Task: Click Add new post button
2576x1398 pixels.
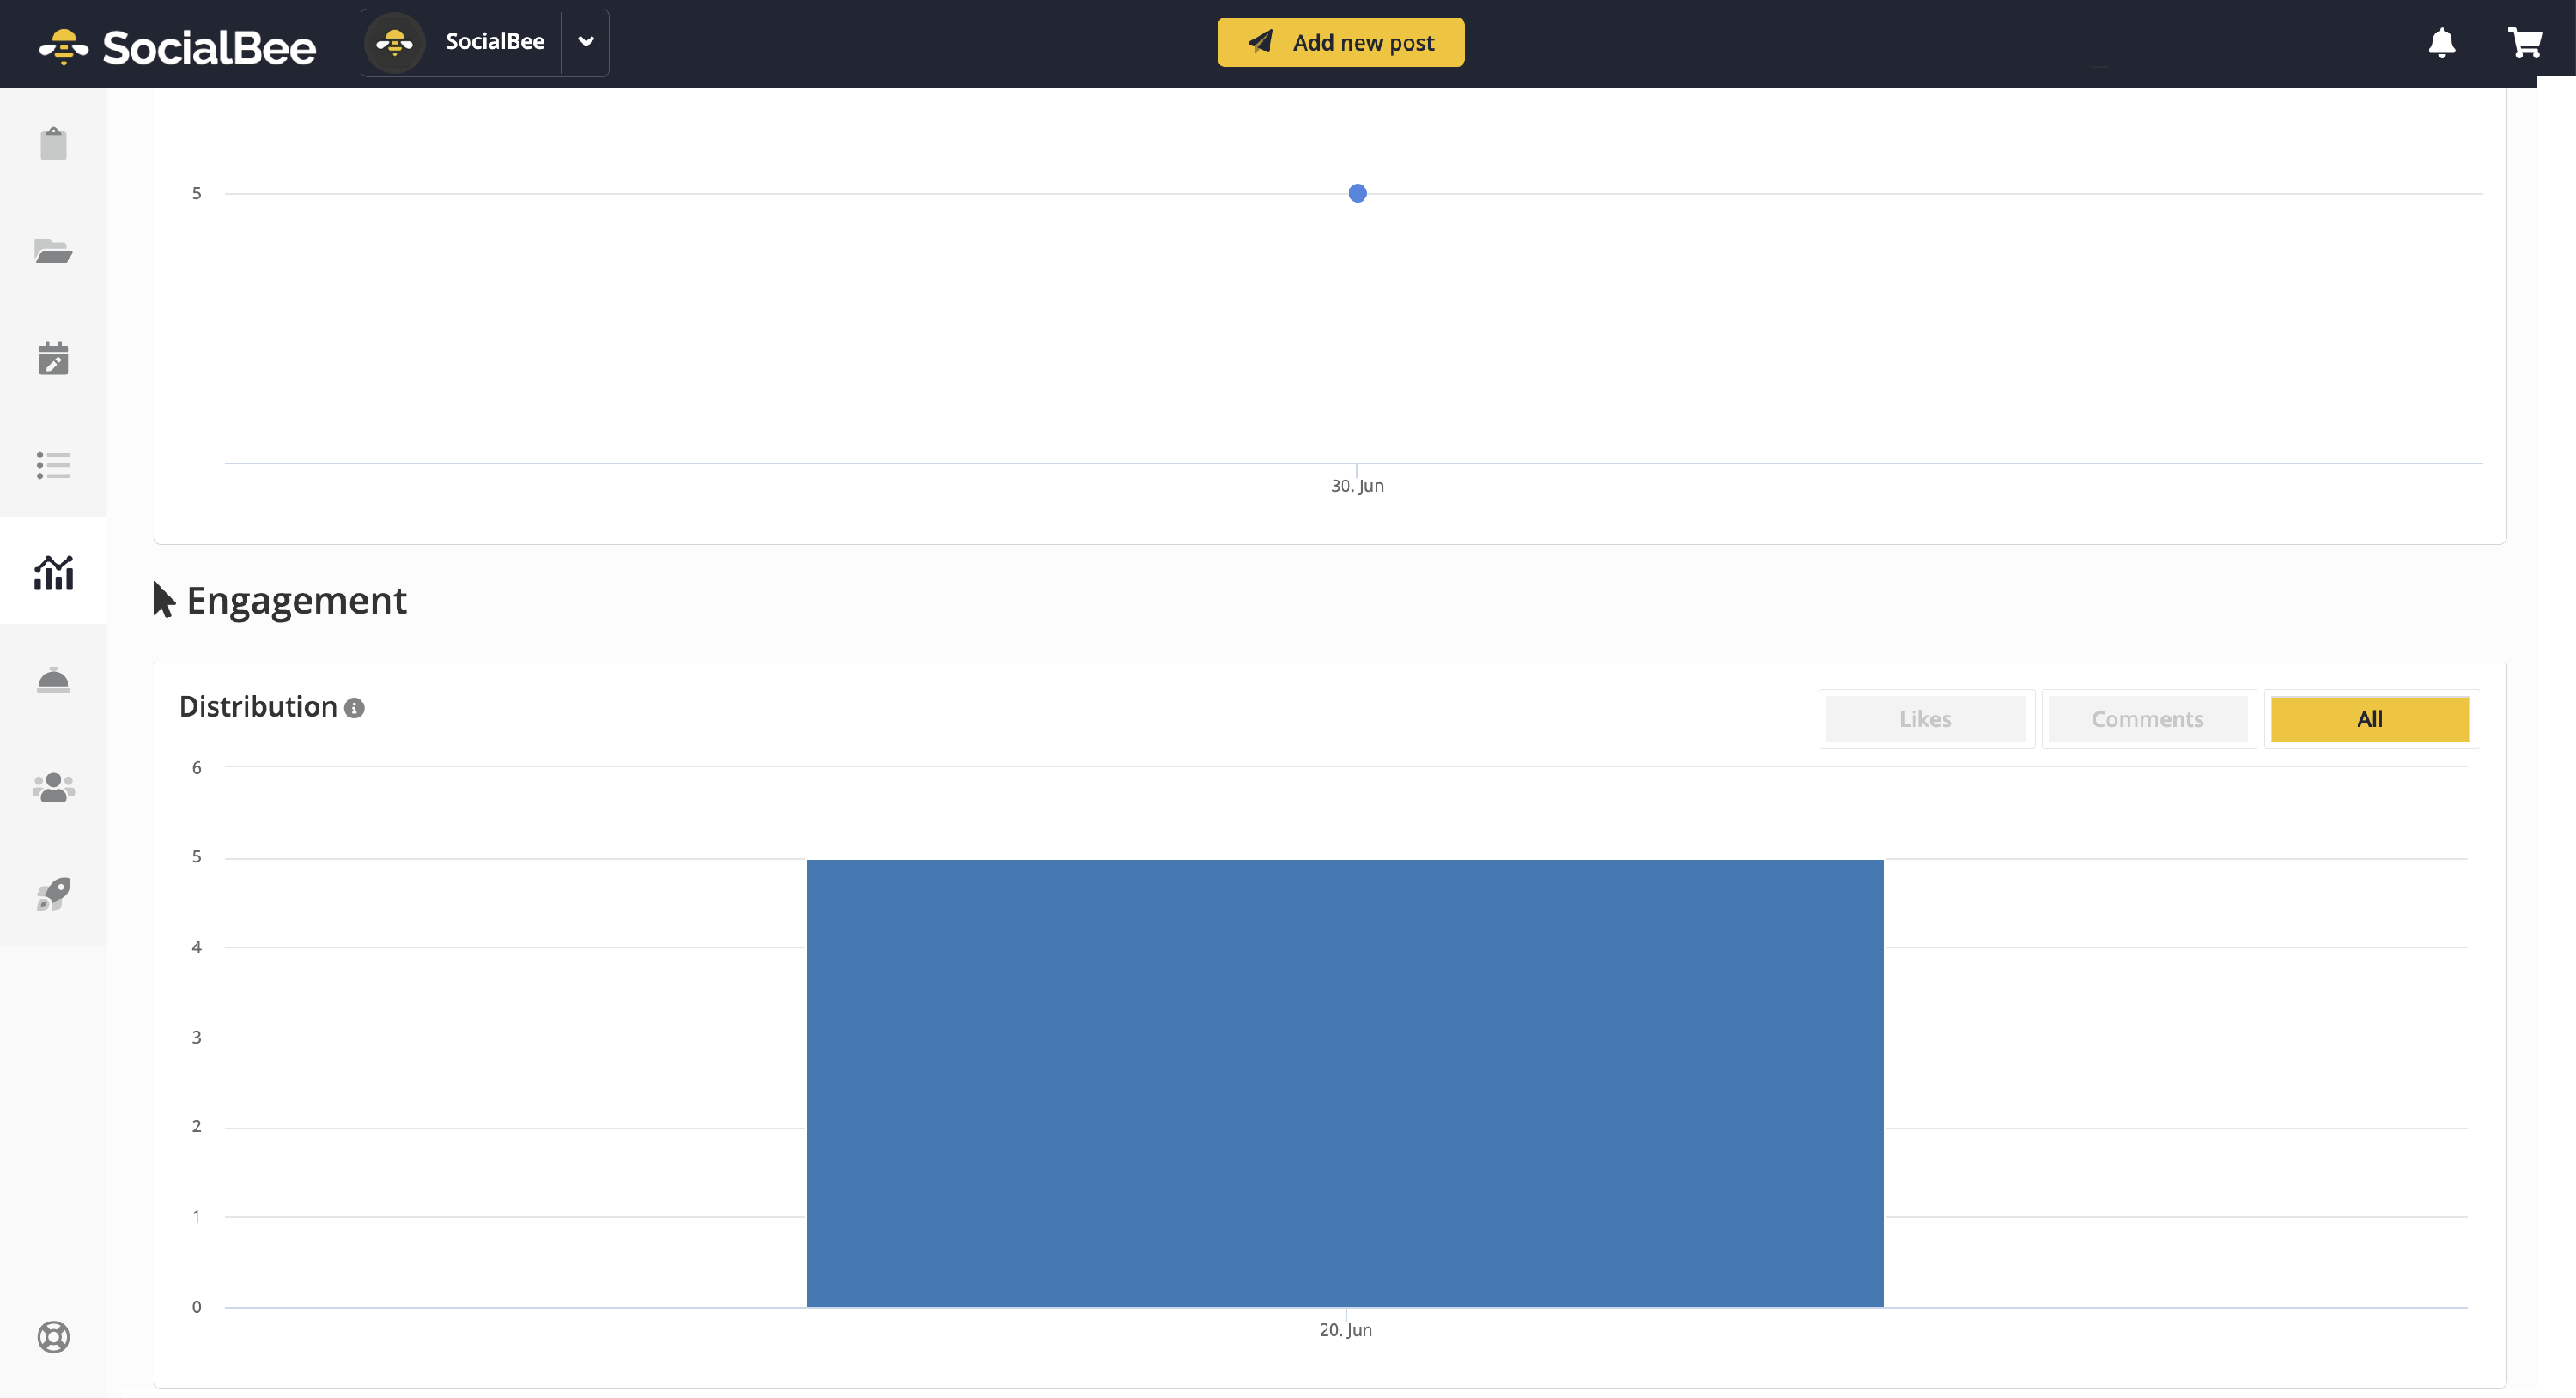Action: pos(1340,42)
